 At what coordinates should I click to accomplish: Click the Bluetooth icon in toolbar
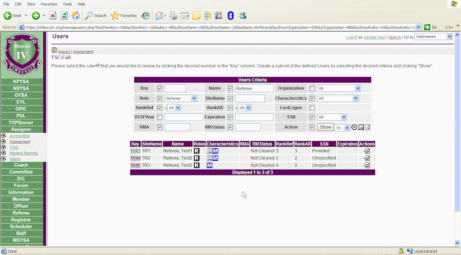pos(230,16)
